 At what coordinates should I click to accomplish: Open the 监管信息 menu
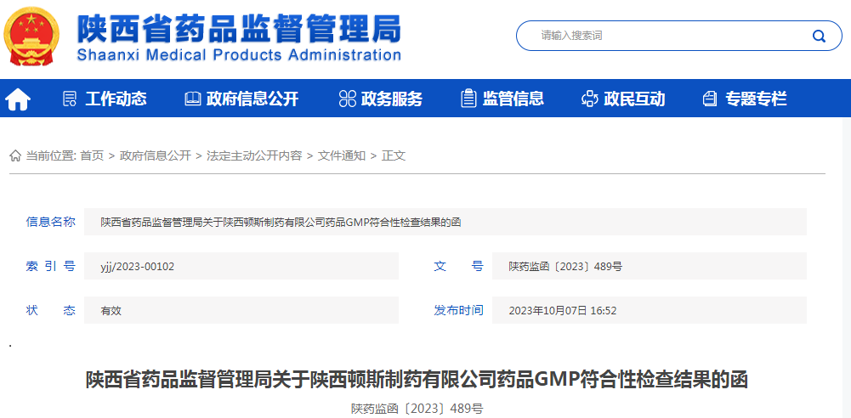pyautogui.click(x=513, y=99)
